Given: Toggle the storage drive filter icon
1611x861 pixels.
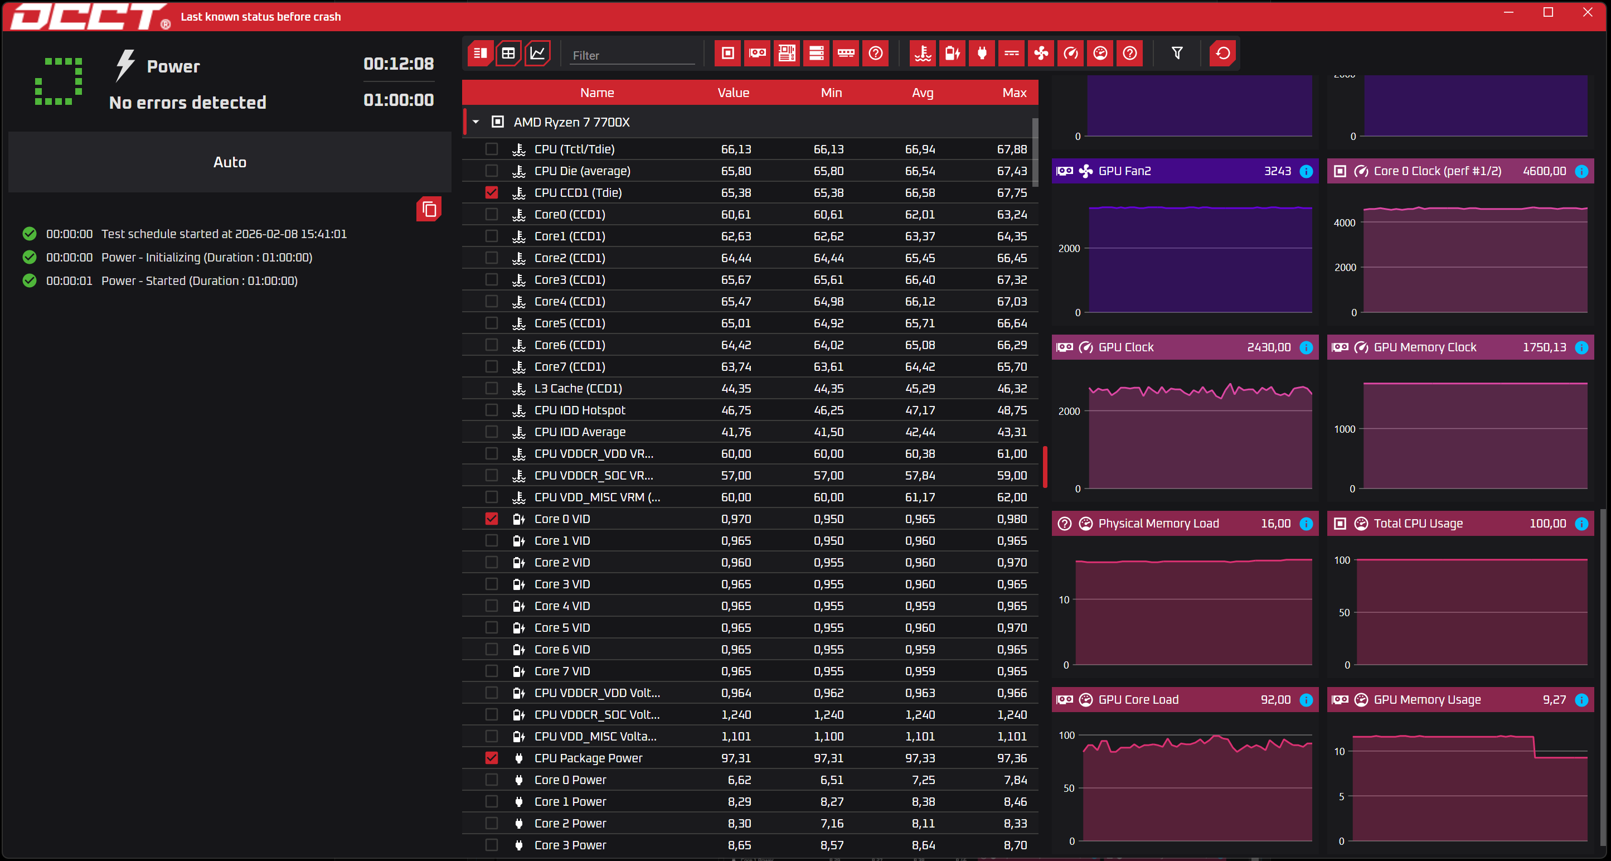Looking at the screenshot, I should [x=816, y=53].
